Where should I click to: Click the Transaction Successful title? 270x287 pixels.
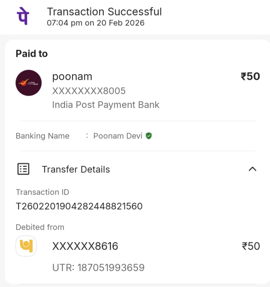[104, 12]
